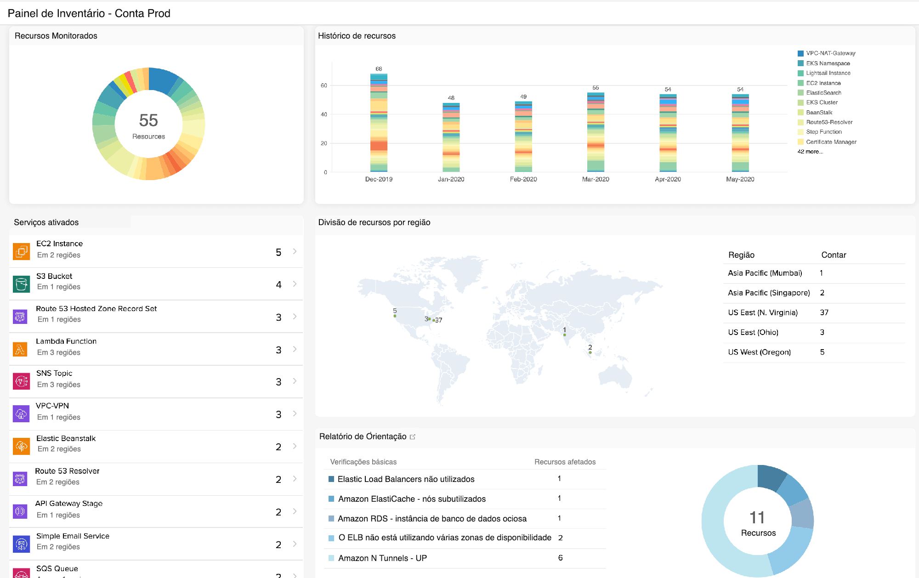Click the Route 53 Hosted Zone Record Set icon
This screenshot has width=919, height=578.
[x=21, y=316]
